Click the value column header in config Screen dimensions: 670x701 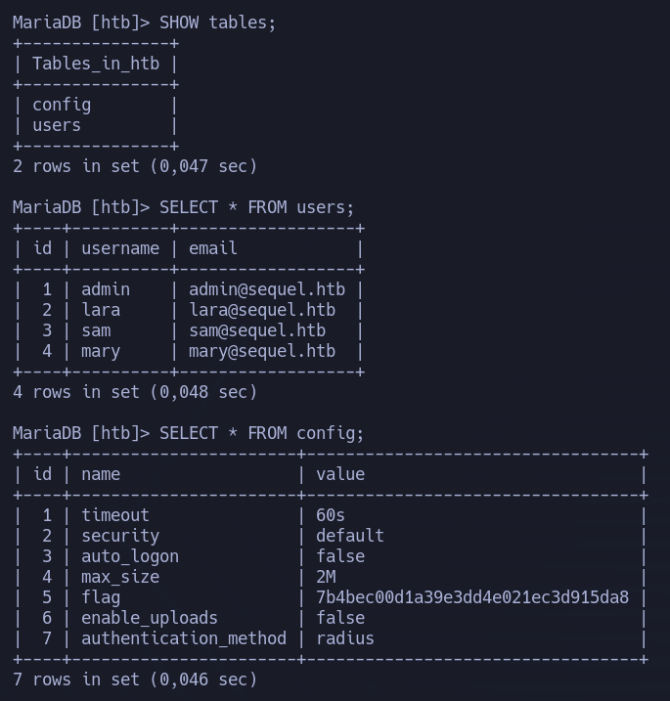coord(340,474)
